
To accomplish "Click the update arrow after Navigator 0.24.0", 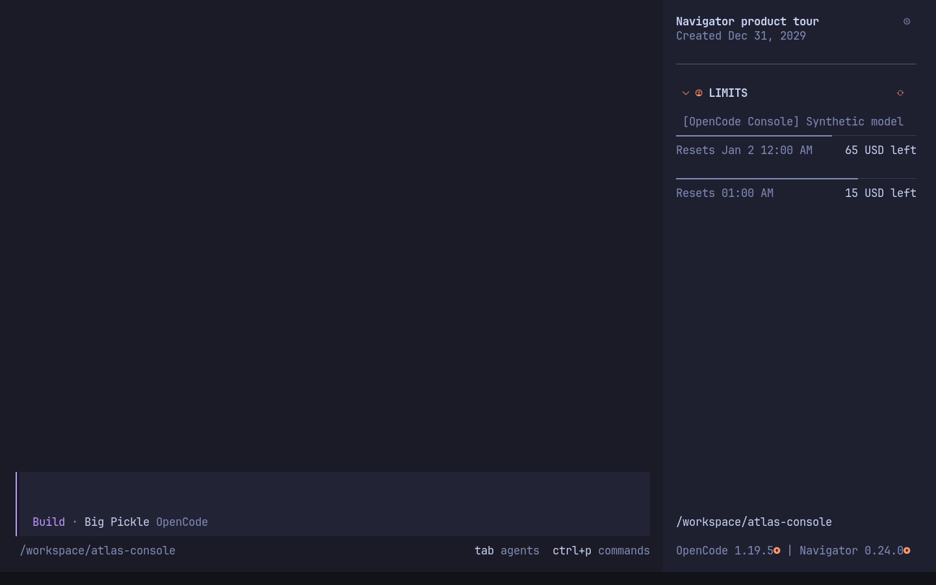I will tap(907, 551).
